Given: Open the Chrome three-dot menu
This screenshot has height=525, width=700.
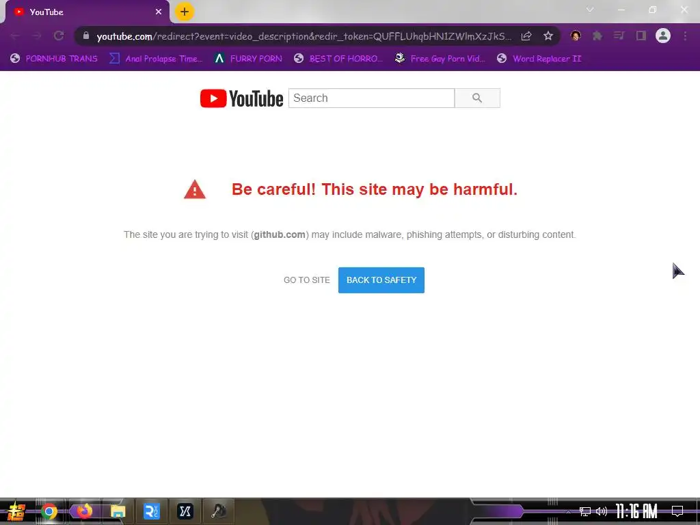Looking at the screenshot, I should coord(685,36).
